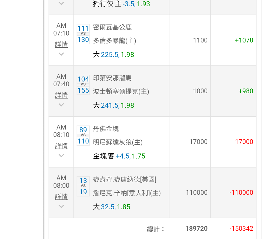This screenshot has height=239, width=270.
Task: Click the total bet 189720
Action: (x=196, y=229)
